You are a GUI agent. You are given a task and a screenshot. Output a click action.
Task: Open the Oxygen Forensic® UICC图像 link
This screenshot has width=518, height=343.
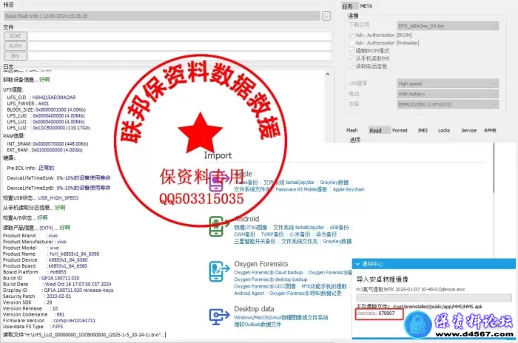265,287
